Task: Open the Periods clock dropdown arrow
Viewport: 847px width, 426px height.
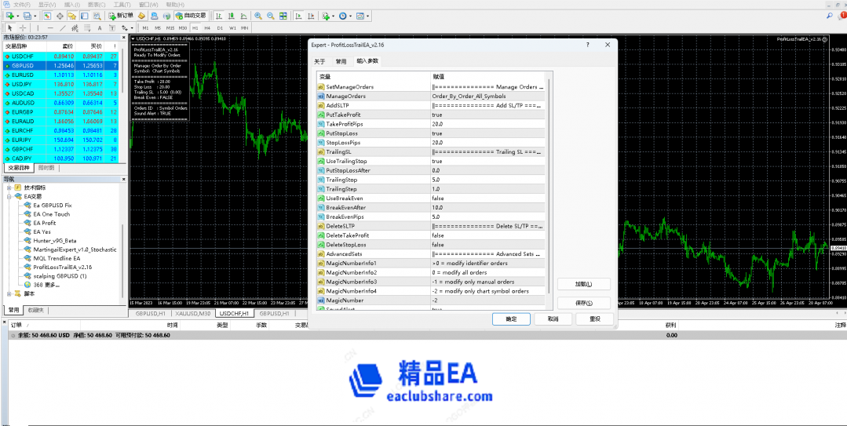Action: point(351,16)
